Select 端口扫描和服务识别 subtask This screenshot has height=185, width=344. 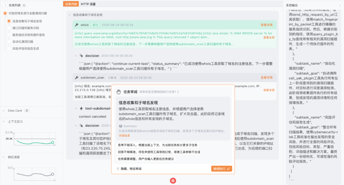(25, 28)
